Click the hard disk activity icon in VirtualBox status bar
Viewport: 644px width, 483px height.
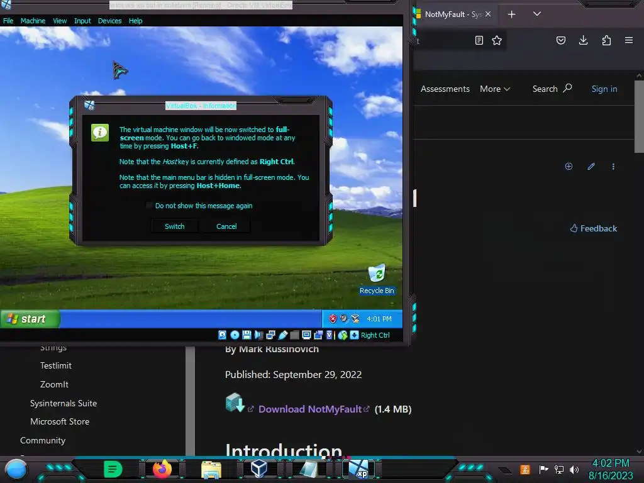pyautogui.click(x=222, y=335)
